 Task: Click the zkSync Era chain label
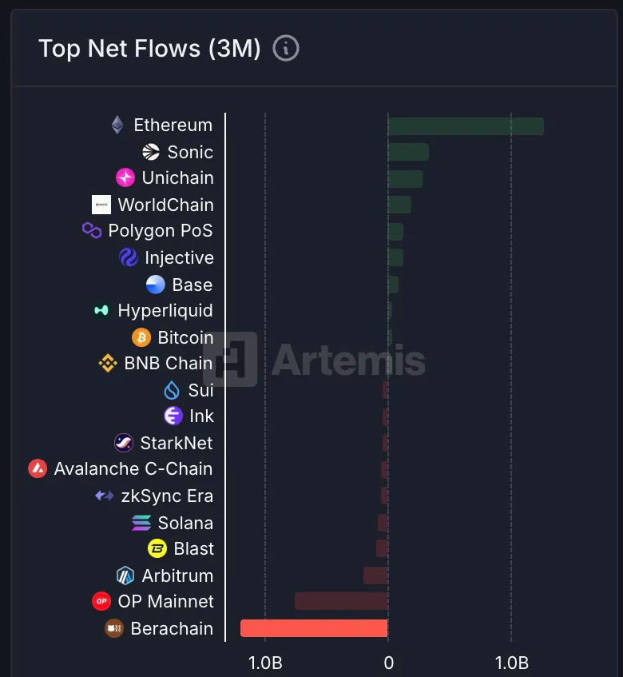tap(167, 496)
